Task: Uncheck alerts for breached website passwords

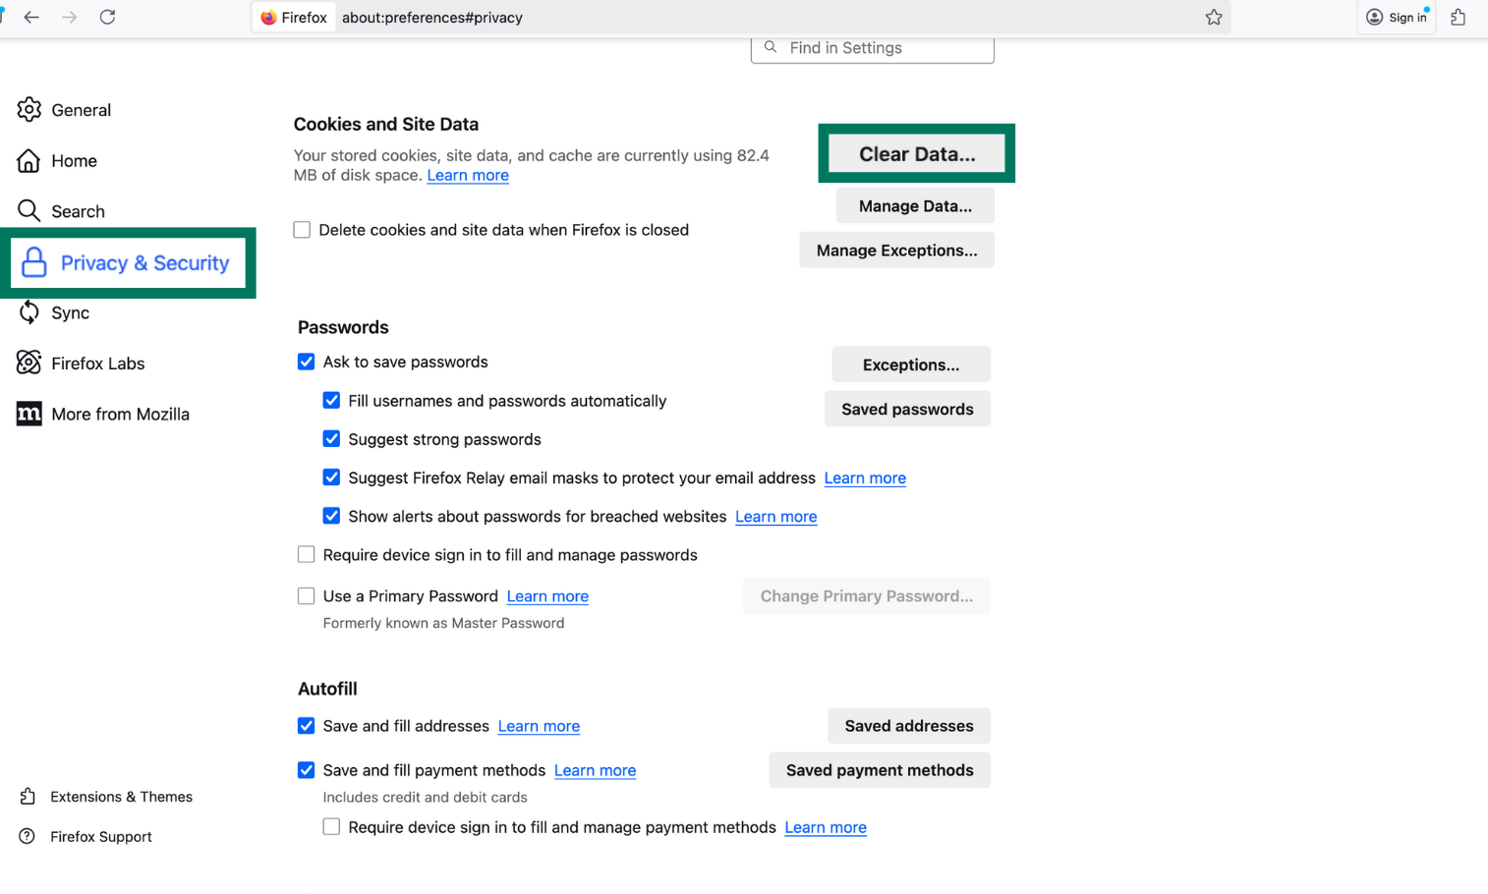Action: pyautogui.click(x=331, y=516)
